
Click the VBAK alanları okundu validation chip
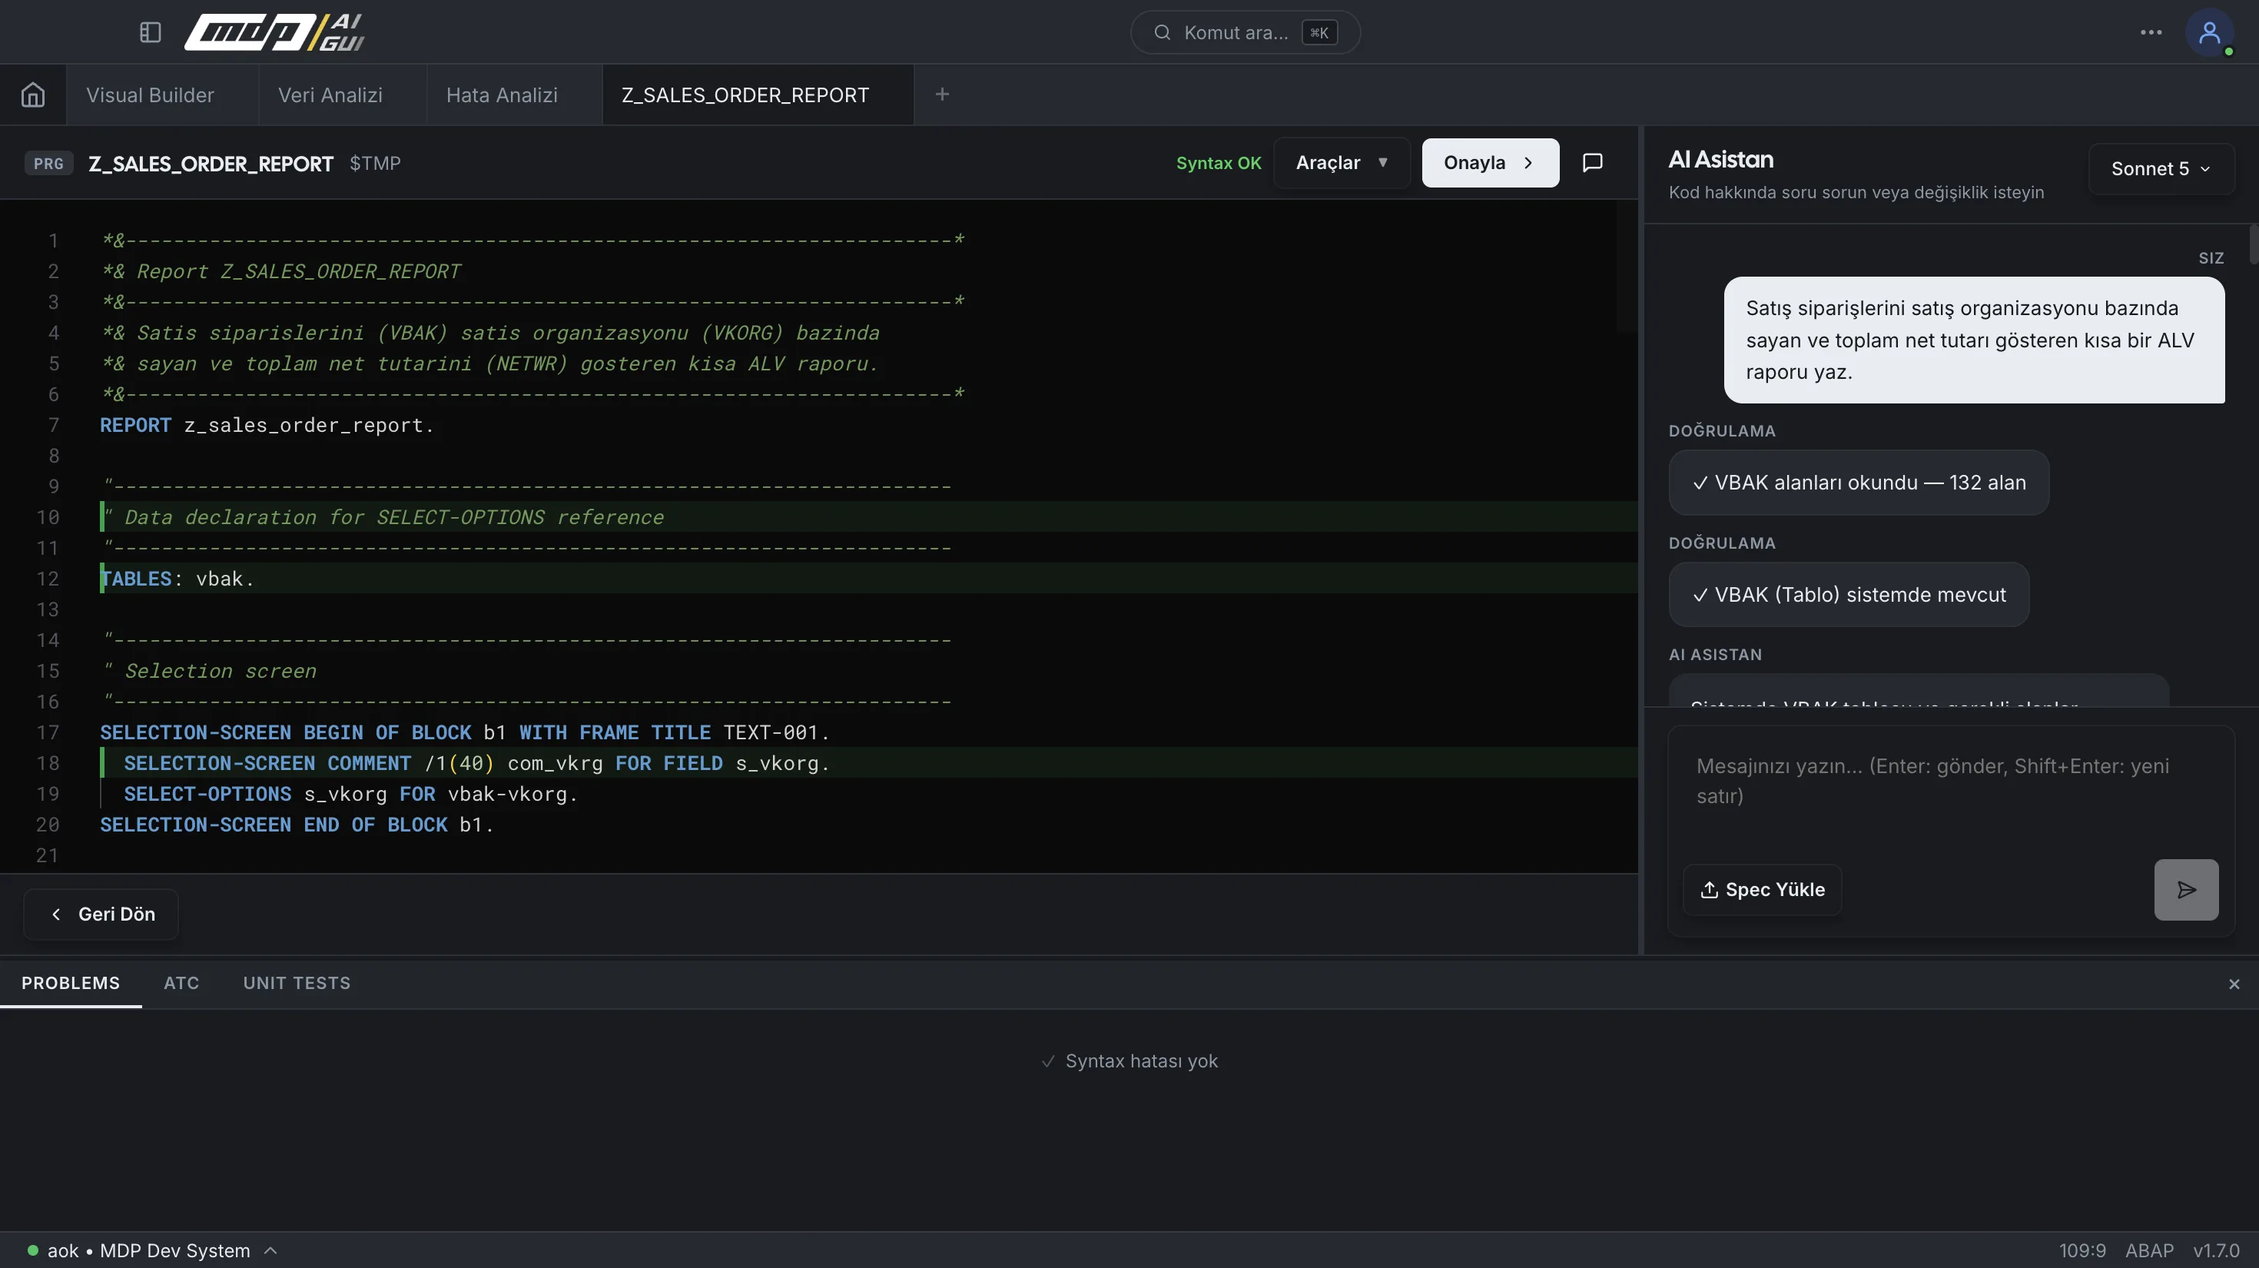(1858, 483)
